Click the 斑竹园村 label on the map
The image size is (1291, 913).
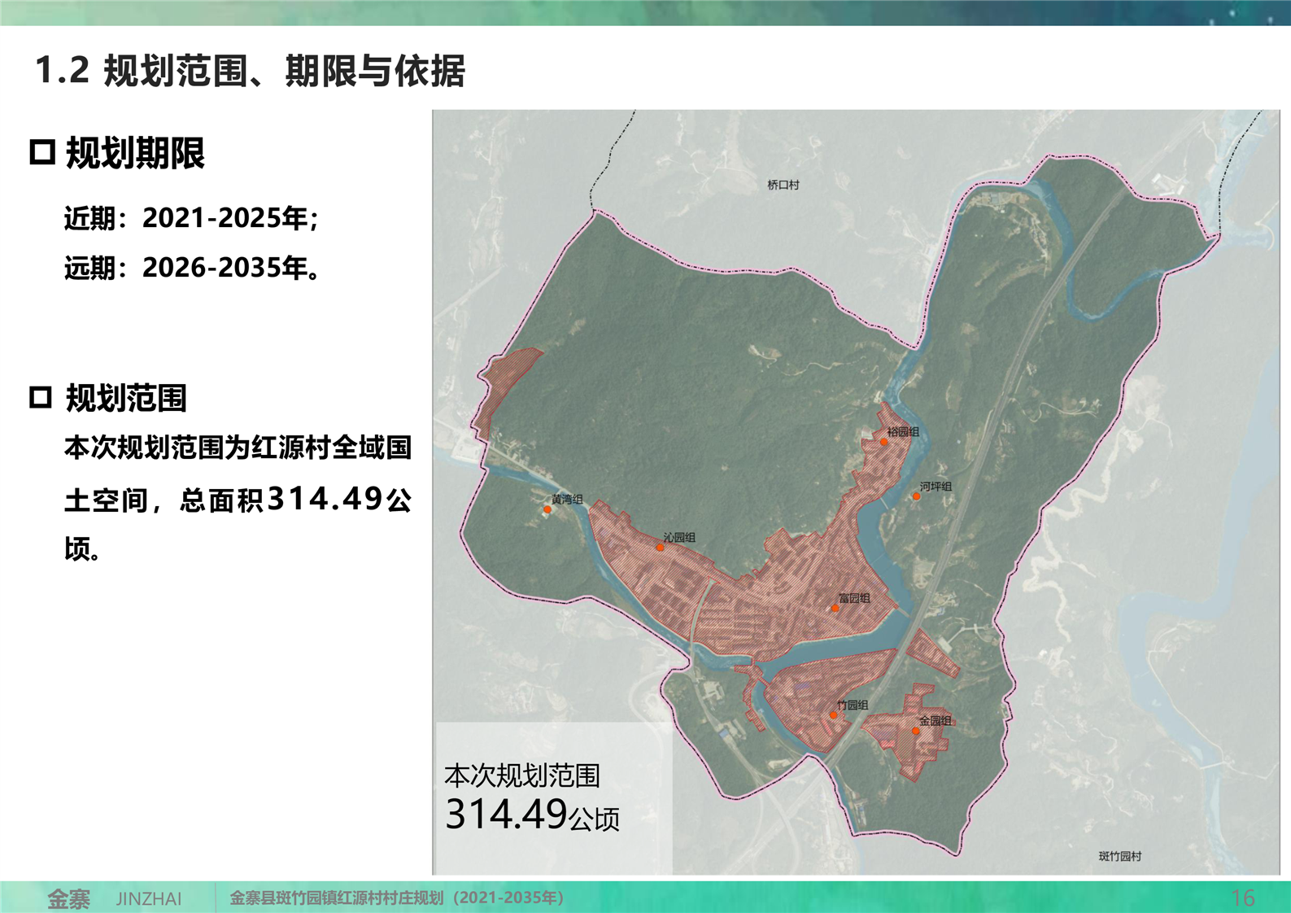[1119, 856]
